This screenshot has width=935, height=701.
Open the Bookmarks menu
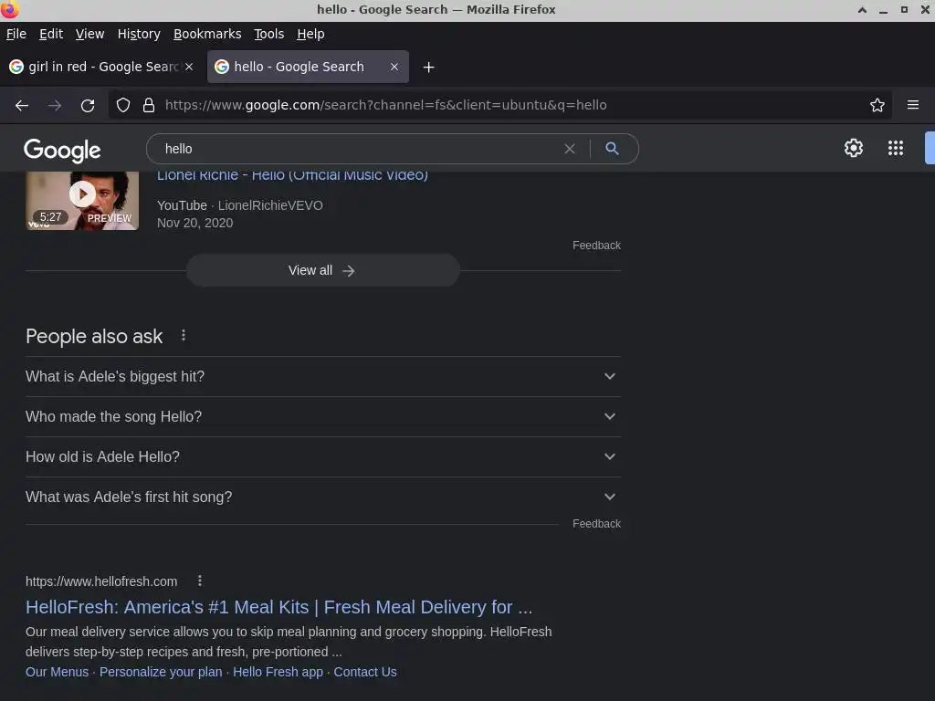[x=207, y=34]
